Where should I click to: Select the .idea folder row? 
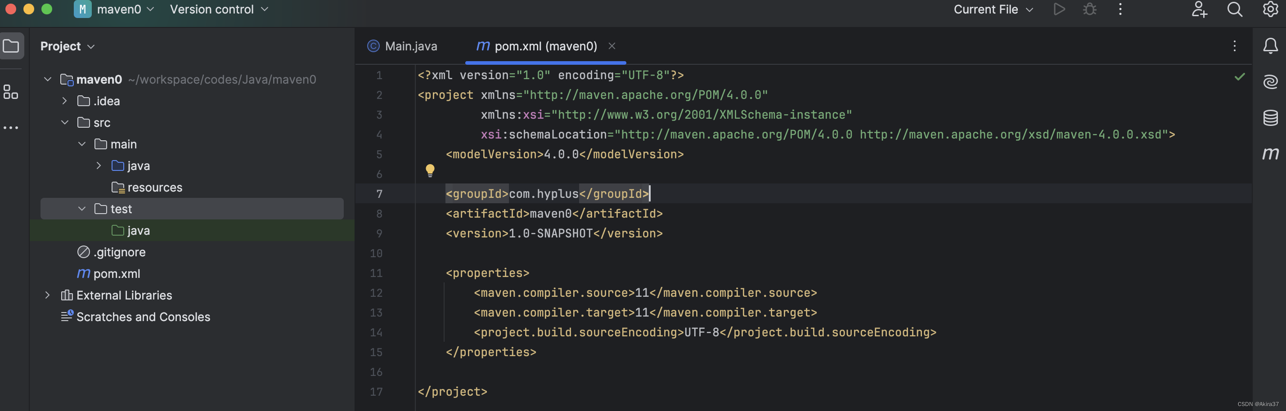tap(192, 101)
